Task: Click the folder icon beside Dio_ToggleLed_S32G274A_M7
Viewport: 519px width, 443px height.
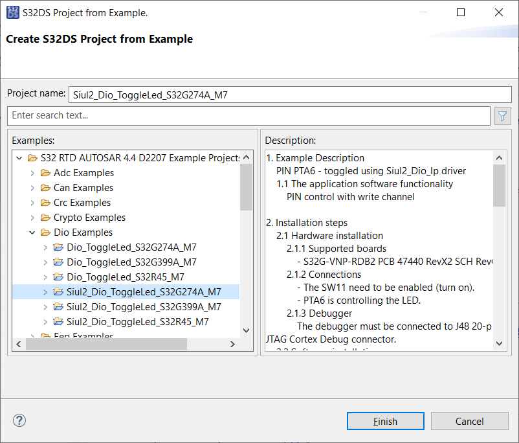Action: (x=57, y=247)
